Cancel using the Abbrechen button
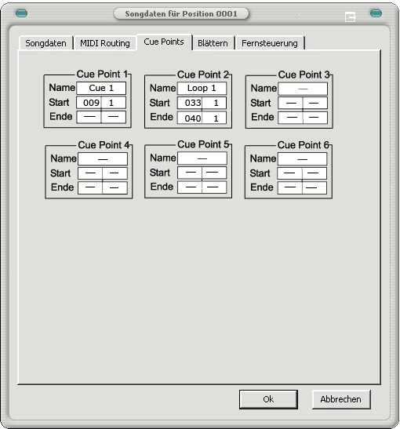This screenshot has height=429, width=400. [341, 399]
